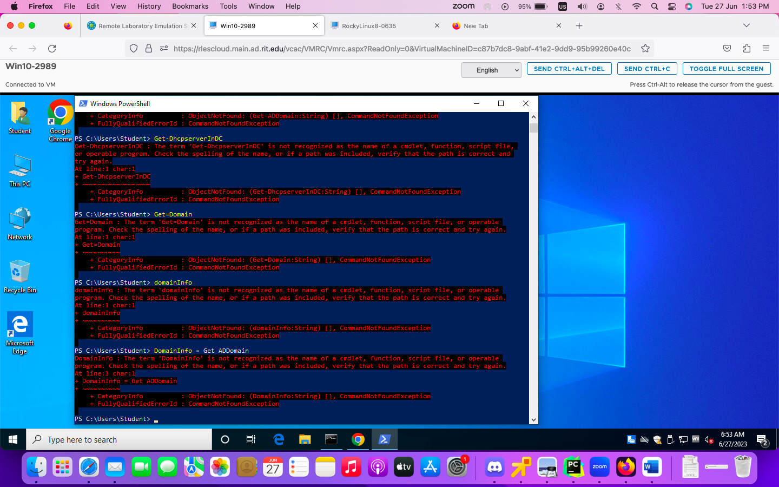Click the PowerShell scrollbar down arrow
Viewport: 779px width, 487px height.
pyautogui.click(x=533, y=420)
